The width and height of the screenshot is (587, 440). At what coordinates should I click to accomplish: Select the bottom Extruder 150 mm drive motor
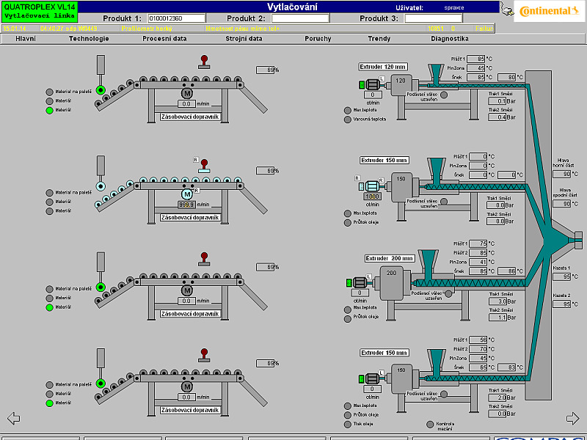pyautogui.click(x=372, y=378)
